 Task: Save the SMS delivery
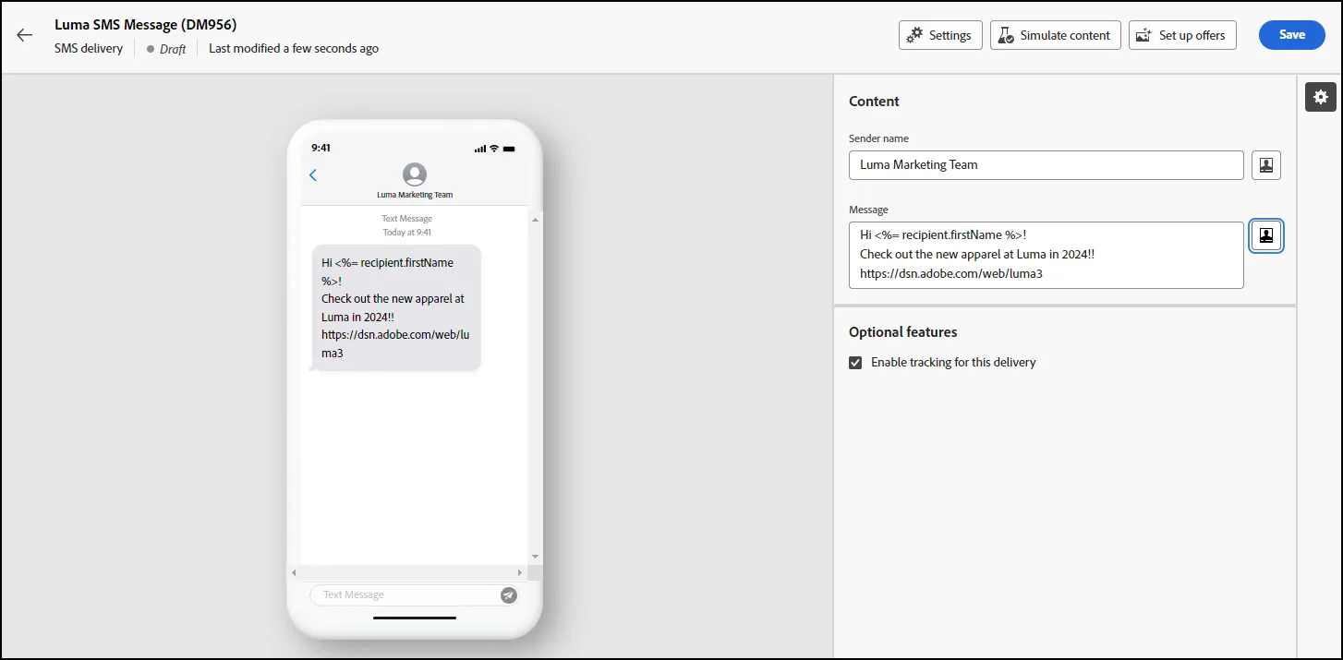coord(1291,35)
